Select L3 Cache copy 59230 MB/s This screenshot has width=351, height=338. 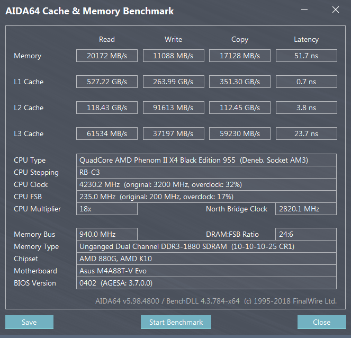tap(240, 134)
